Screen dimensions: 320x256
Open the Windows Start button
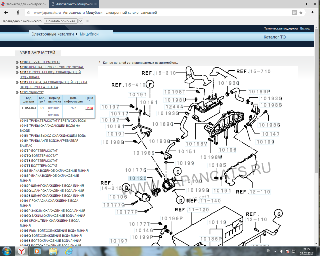(7, 251)
